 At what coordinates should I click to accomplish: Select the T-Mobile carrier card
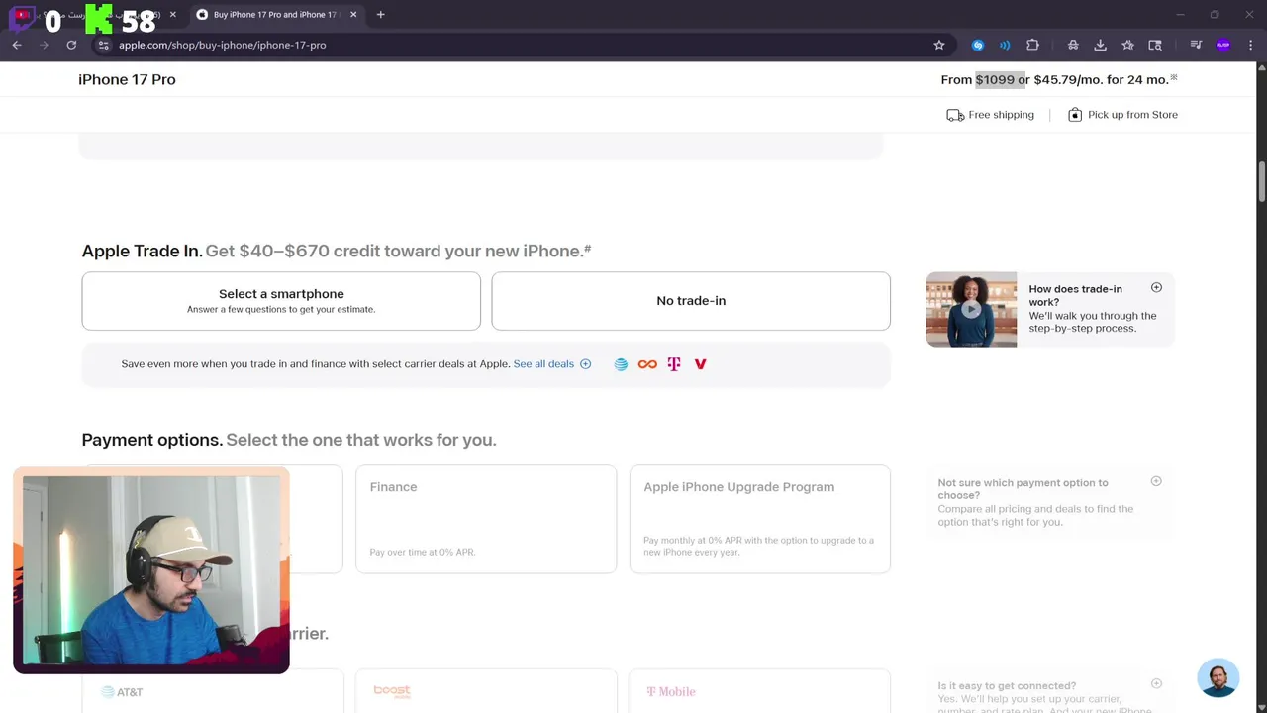coord(760,691)
